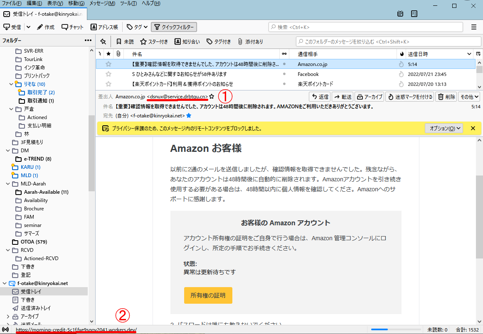Toggle the 知り合い contacts filter
Screen dimensions: 483x334
[x=187, y=41]
